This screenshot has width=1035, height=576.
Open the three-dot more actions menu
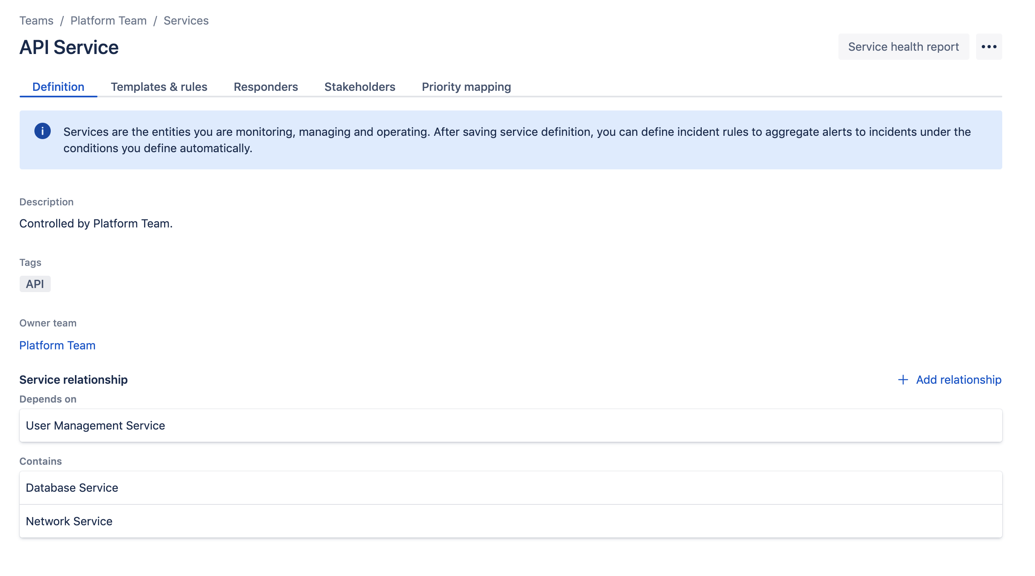[989, 47]
